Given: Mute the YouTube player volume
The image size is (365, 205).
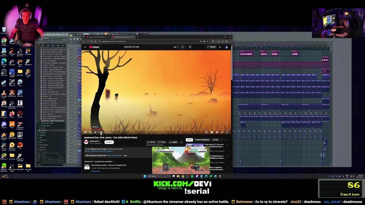Looking at the screenshot, I should 95,132.
